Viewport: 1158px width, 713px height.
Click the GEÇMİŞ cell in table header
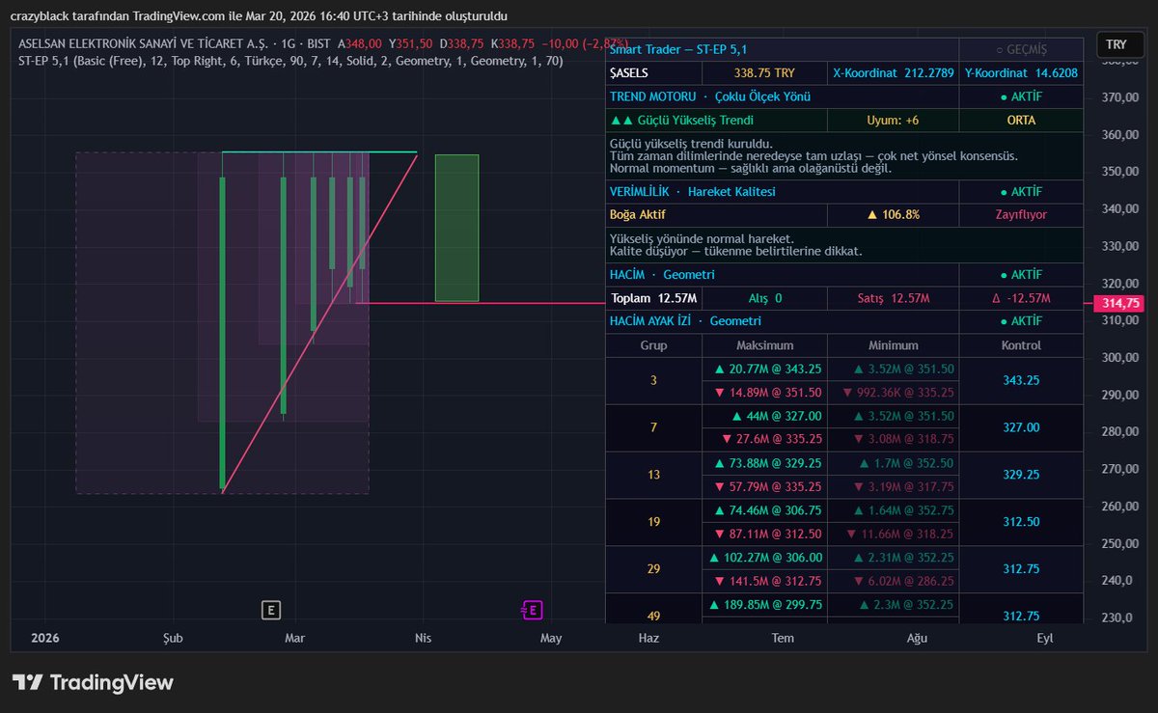[1021, 49]
